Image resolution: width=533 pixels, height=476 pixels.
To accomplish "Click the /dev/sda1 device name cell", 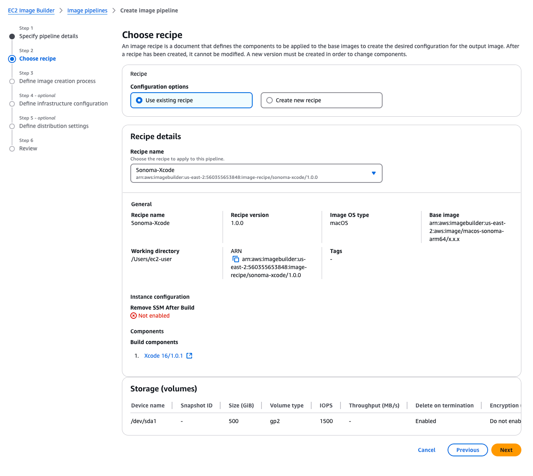I will [144, 421].
